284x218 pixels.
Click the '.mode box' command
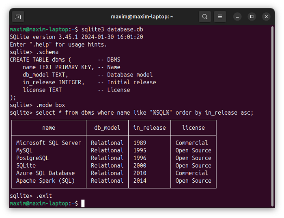pos(50,105)
